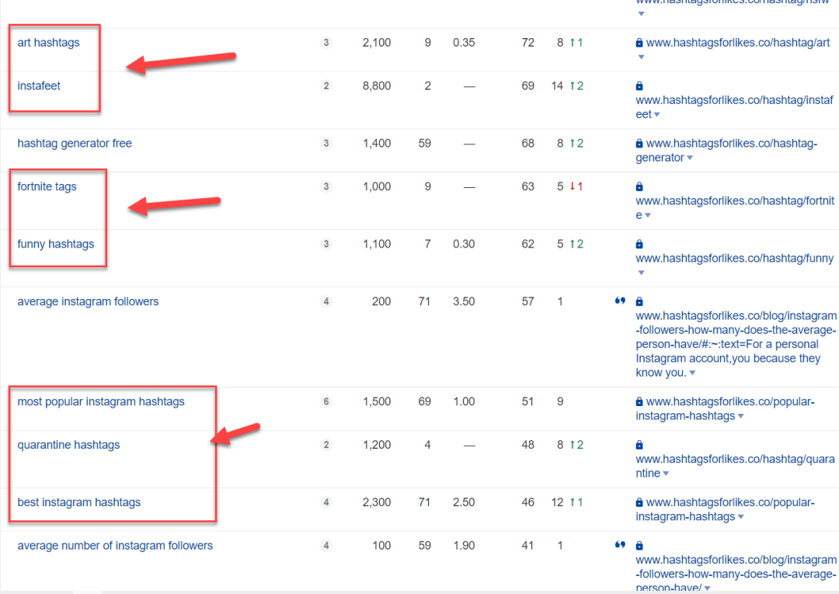Open the hashtag-generator page URL

(726, 150)
